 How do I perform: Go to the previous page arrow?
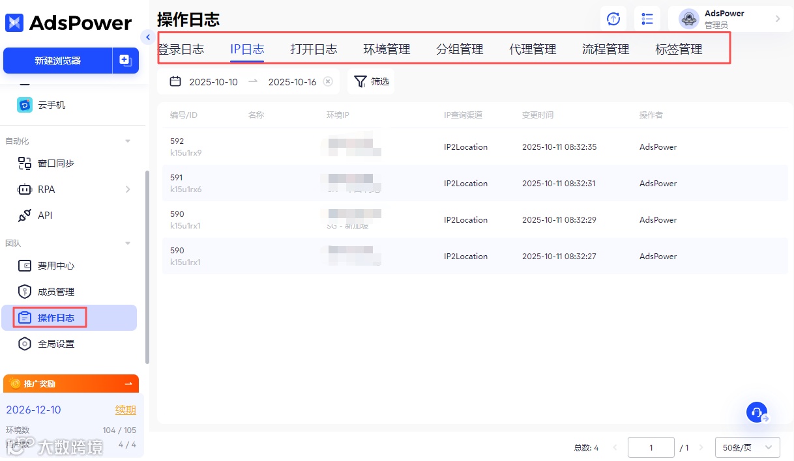tap(615, 447)
